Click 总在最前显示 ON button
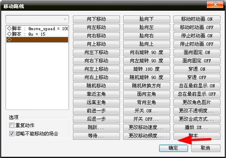Viewport: 226px width, 158px height. click(197, 86)
